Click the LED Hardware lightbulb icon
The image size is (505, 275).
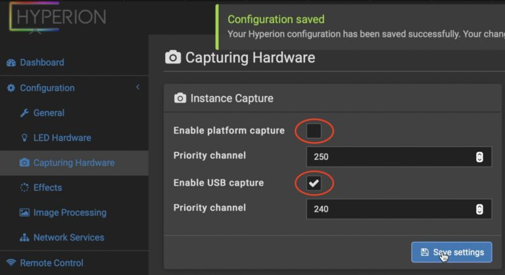(24, 138)
